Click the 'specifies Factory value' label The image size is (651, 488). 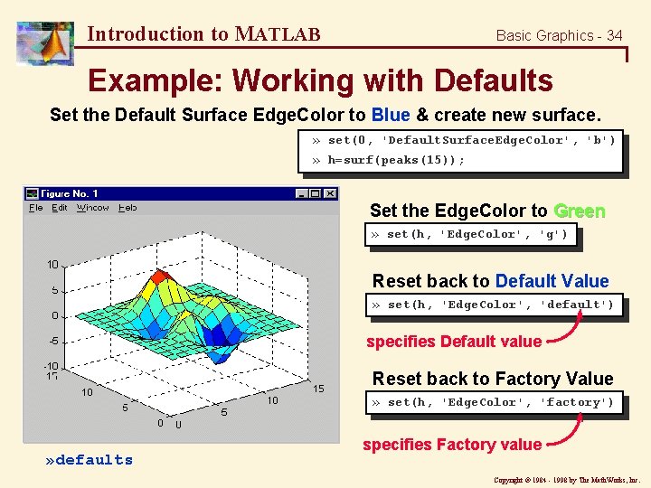point(452,445)
